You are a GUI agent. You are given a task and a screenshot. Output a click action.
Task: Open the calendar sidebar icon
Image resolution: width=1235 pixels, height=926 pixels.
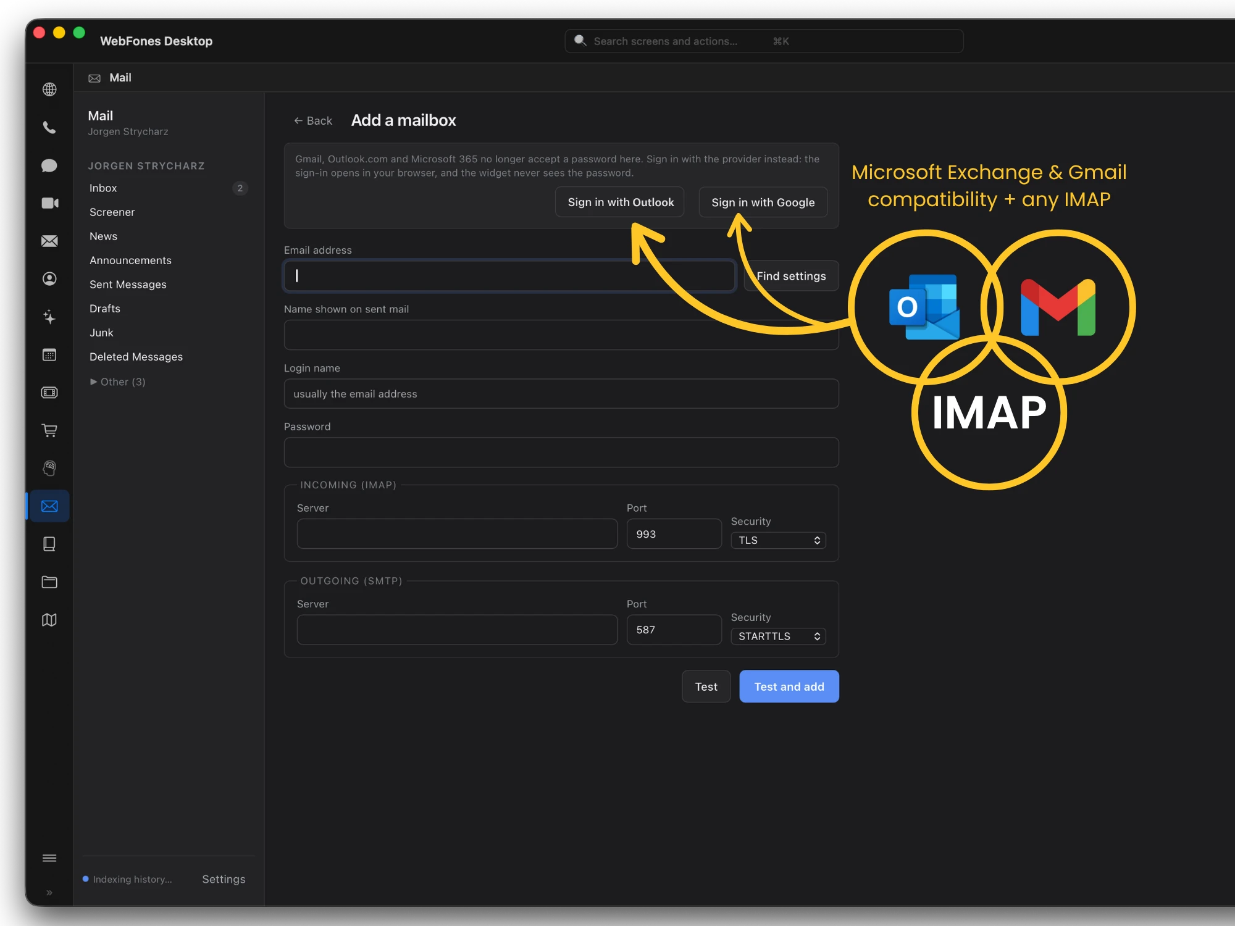click(49, 355)
